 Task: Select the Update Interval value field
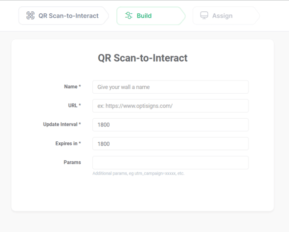pyautogui.click(x=171, y=125)
